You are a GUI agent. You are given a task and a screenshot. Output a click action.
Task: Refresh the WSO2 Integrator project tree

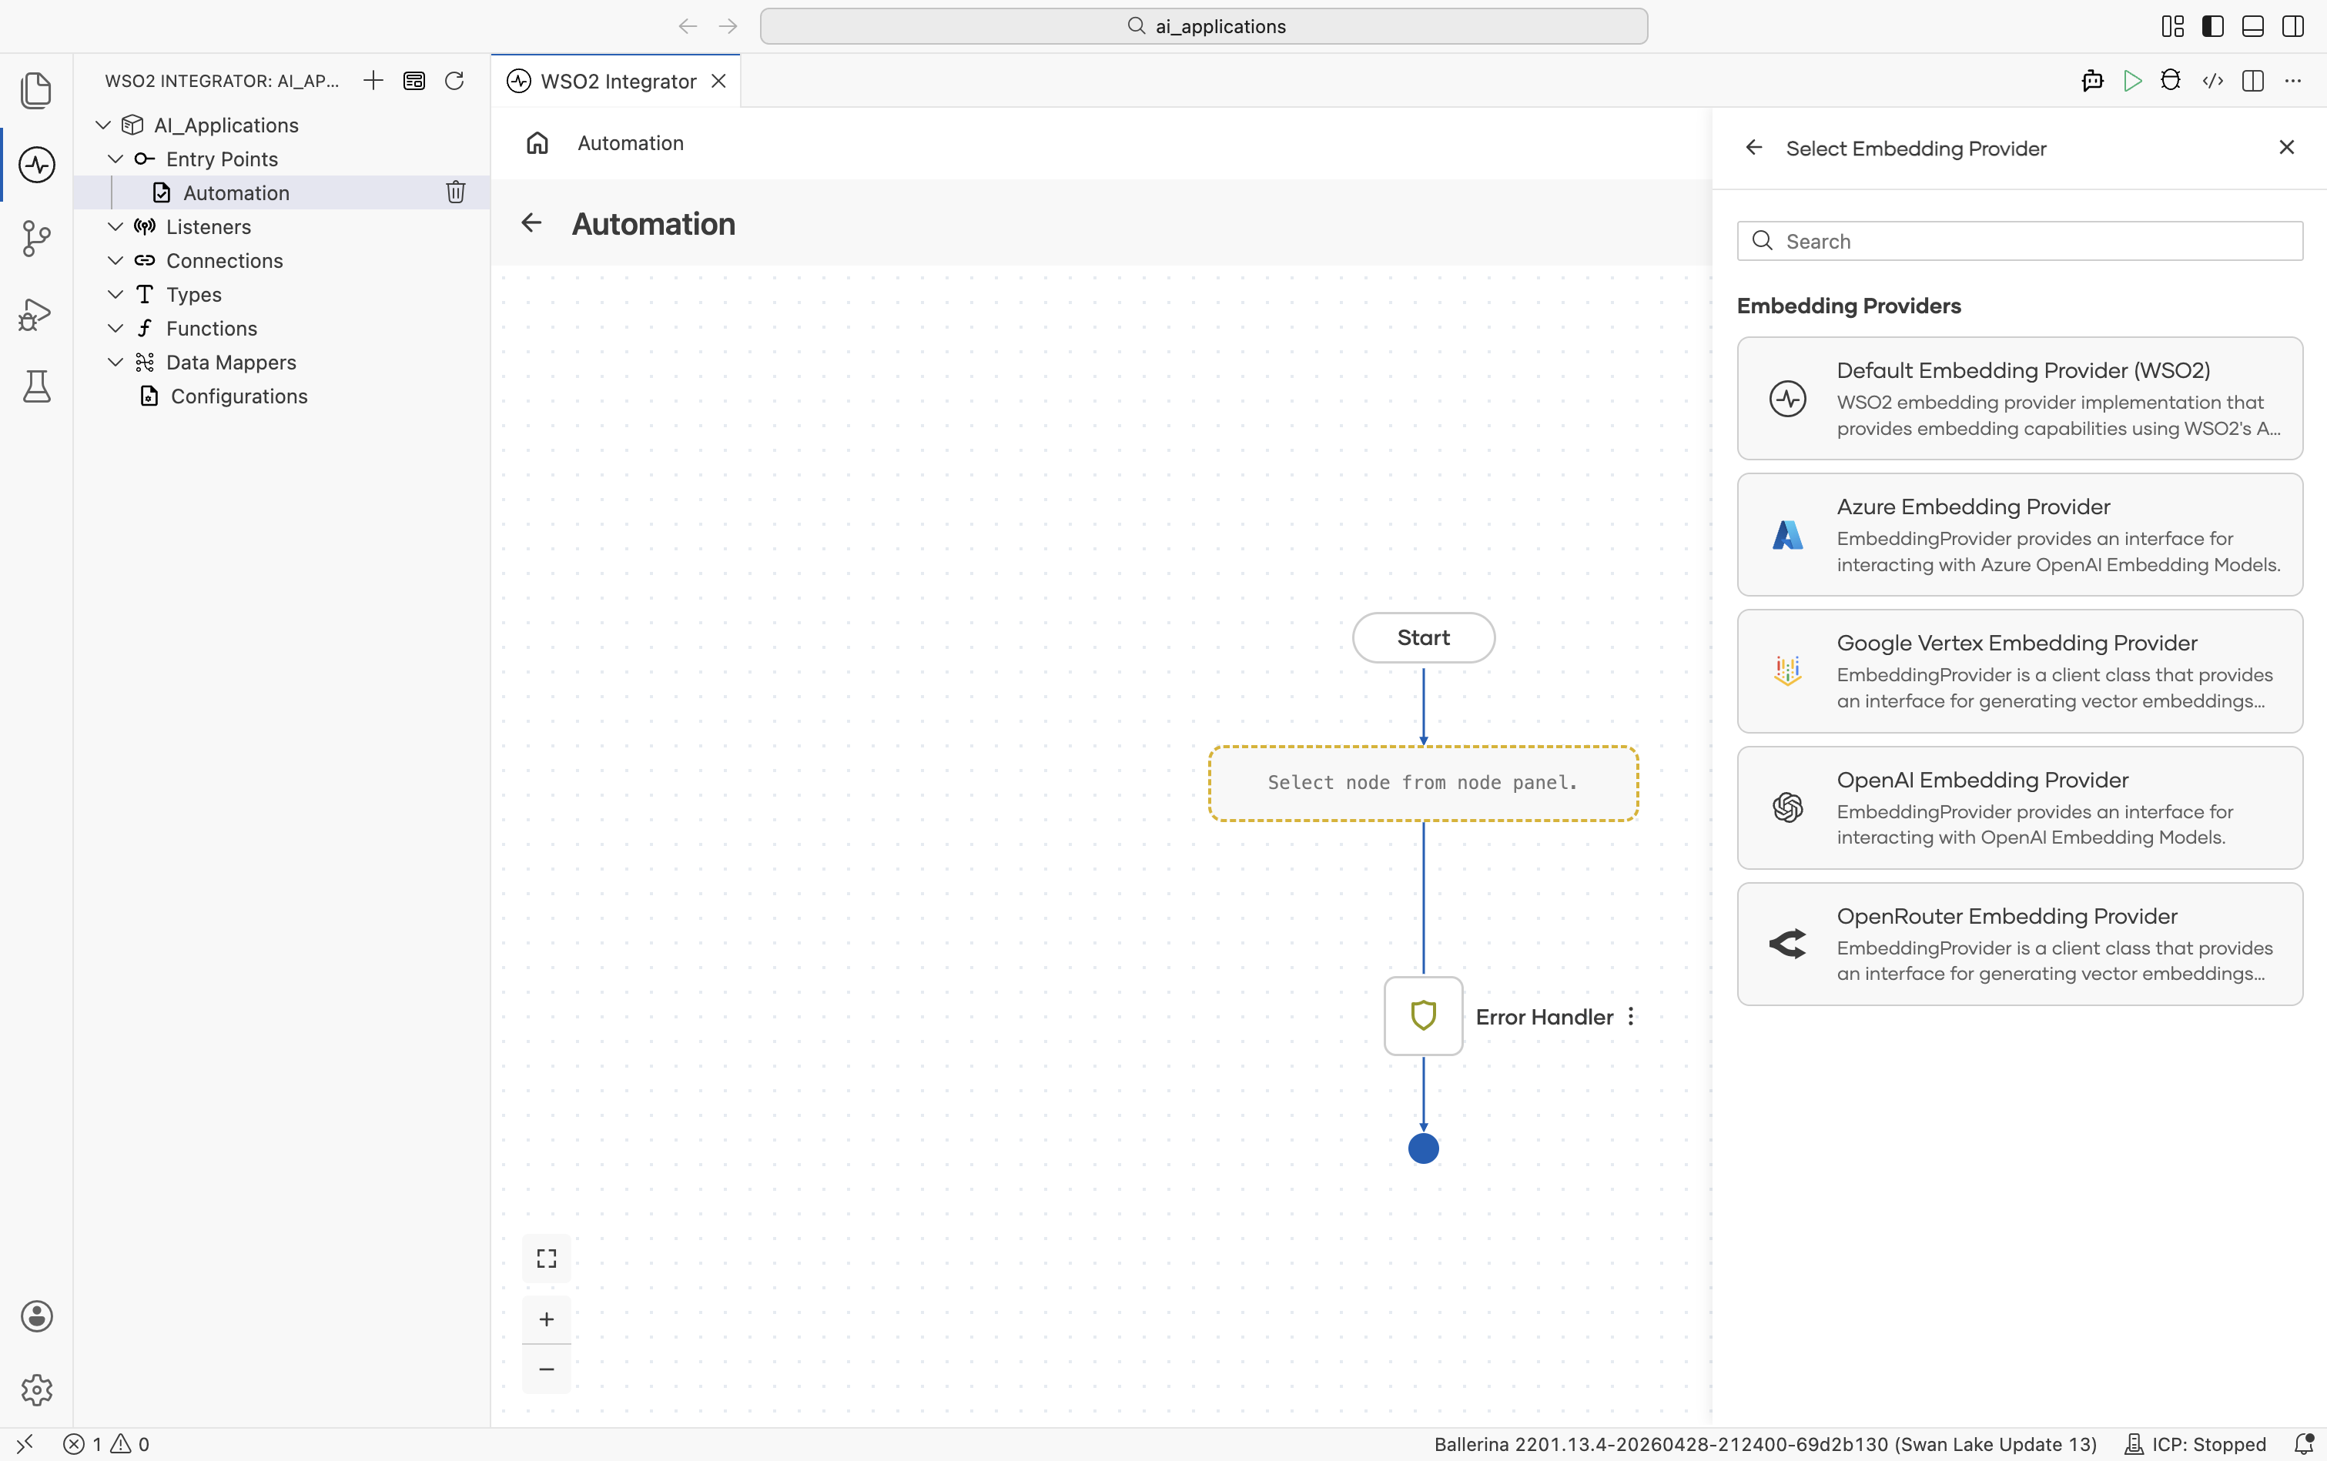(454, 80)
